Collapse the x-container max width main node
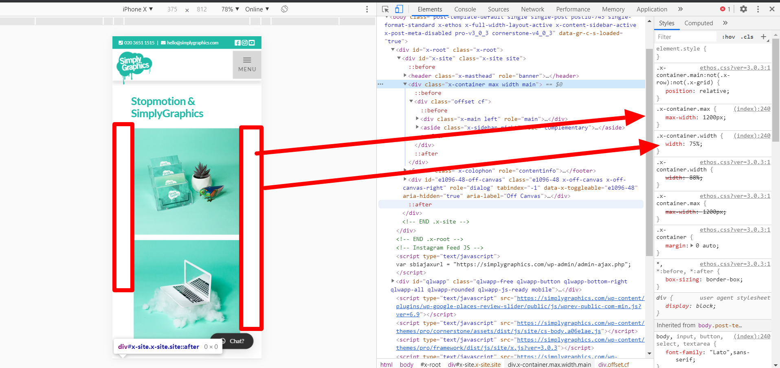780x368 pixels. (x=405, y=84)
